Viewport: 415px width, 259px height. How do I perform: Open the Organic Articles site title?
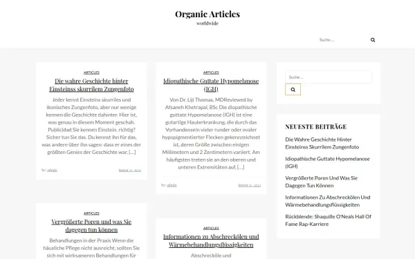pyautogui.click(x=207, y=14)
